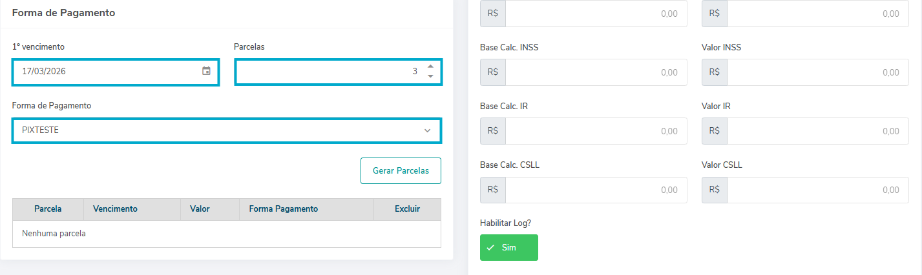This screenshot has height=275, width=922.
Task: Click the Gerar Parcelas button
Action: click(401, 171)
